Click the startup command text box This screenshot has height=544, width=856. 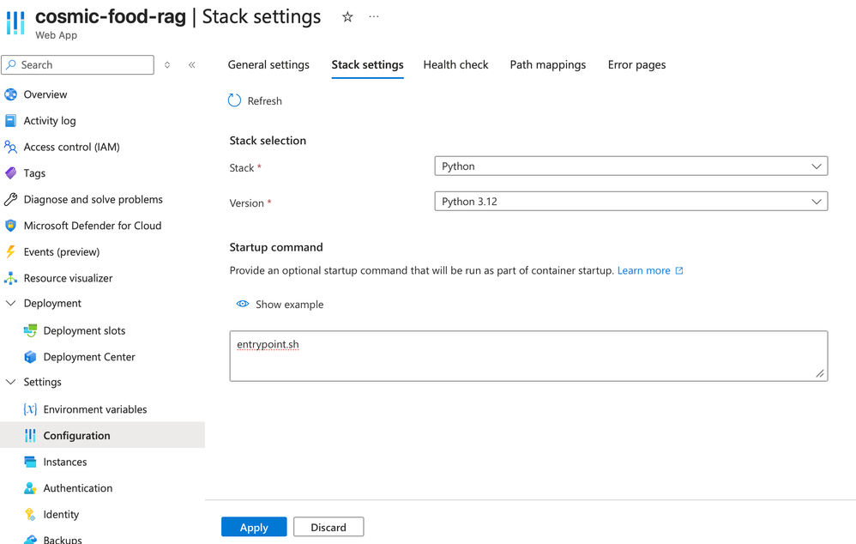528,355
